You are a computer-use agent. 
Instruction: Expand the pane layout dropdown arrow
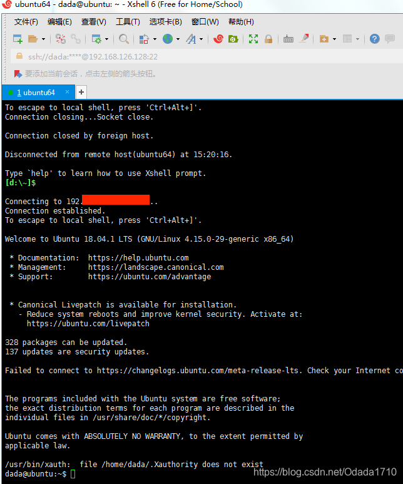pyautogui.click(x=358, y=39)
